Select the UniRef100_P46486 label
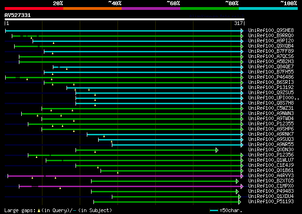The height and width of the screenshot is (214, 302). (271, 77)
